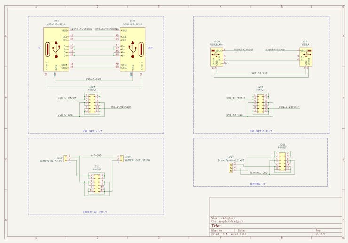Select USB-C-GND label between the USB-C connectors
Viewport: 348px width, 243px height.
pos(93,79)
